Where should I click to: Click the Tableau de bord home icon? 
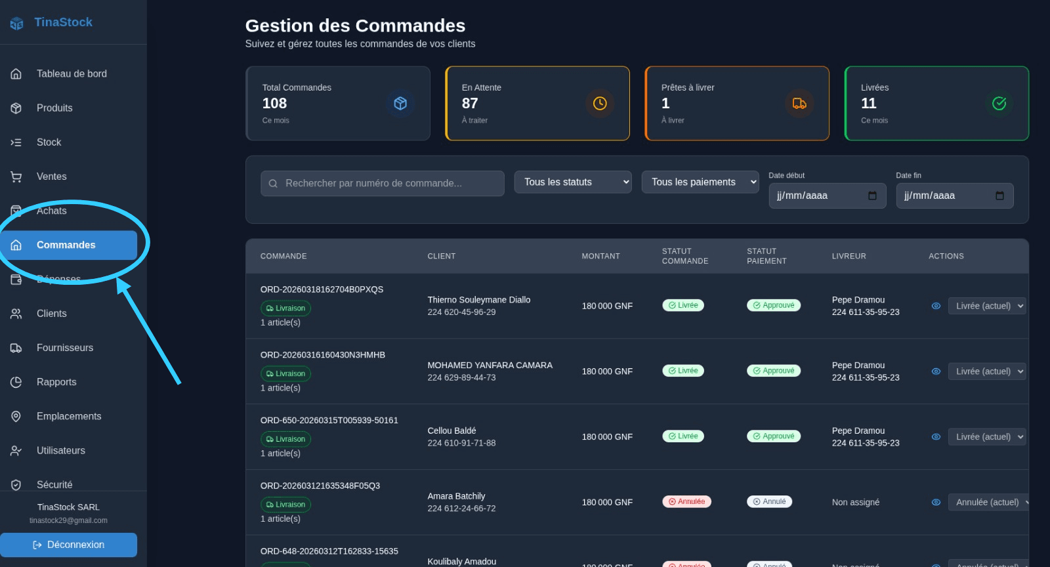coord(16,73)
